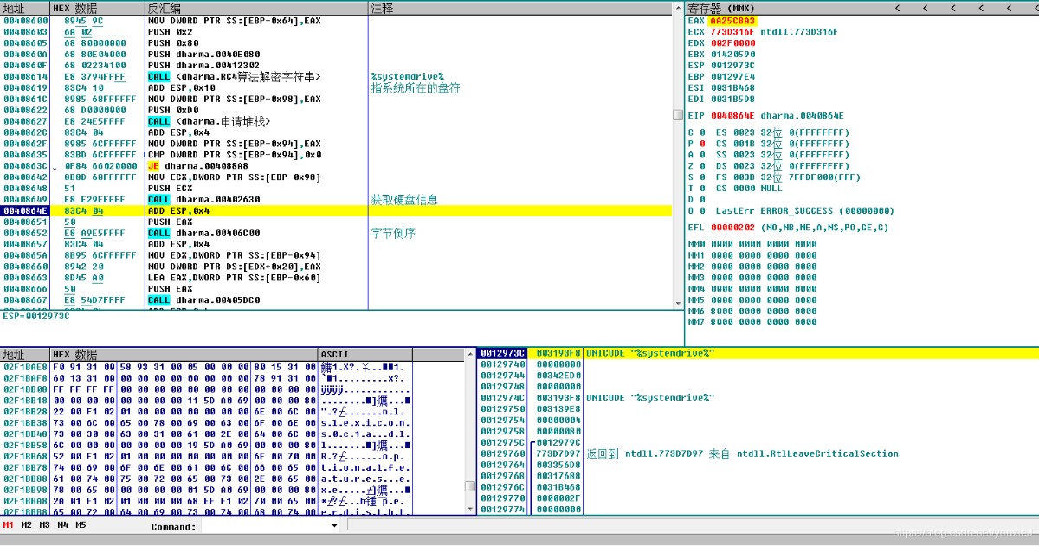Select address 00408600 in disassembly
The height and width of the screenshot is (546, 1039).
click(24, 21)
